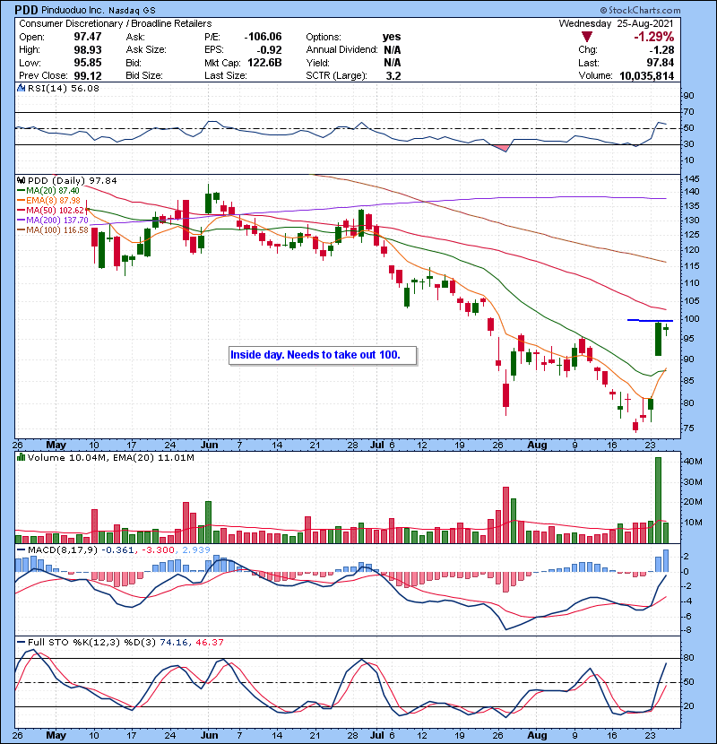Click the tallest green volume bar

point(658,500)
